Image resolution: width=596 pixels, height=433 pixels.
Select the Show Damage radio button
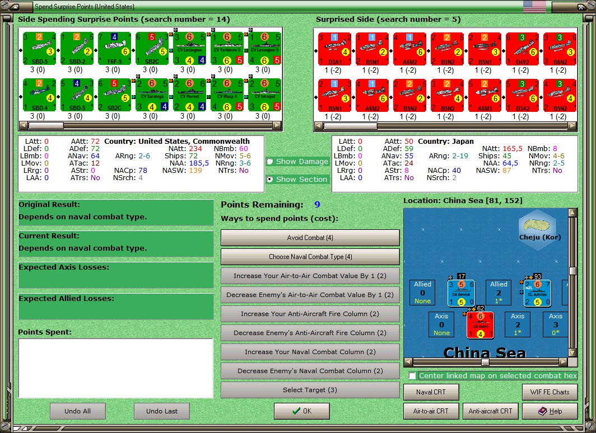coord(270,161)
